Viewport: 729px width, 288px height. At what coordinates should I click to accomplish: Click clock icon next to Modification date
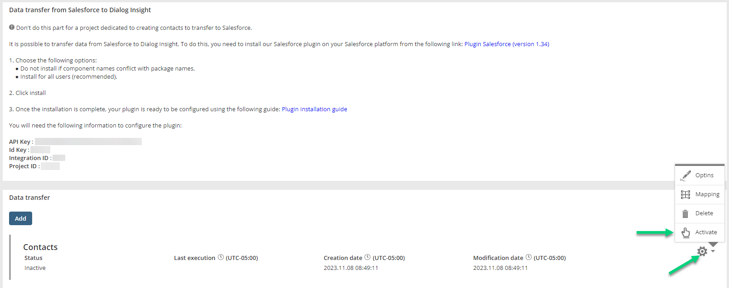[x=528, y=257]
